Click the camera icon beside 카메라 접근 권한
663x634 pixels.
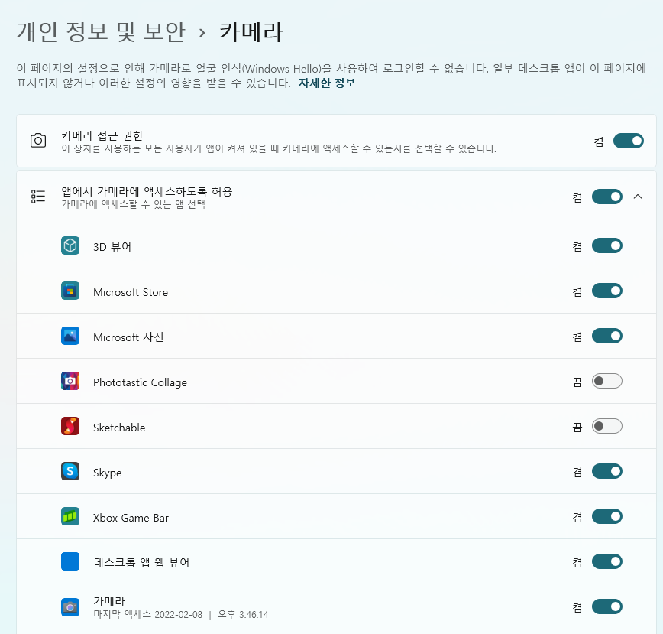(x=38, y=141)
